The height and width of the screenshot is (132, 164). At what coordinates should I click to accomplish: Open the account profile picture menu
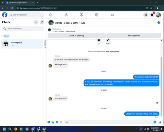(158, 15)
